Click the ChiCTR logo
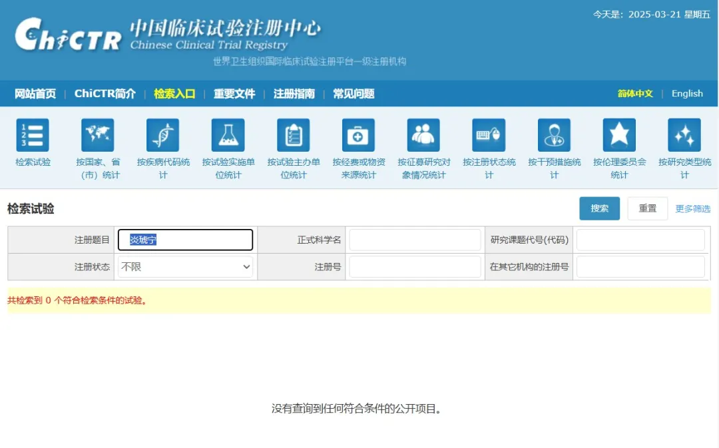This screenshot has height=448, width=719. (69, 35)
